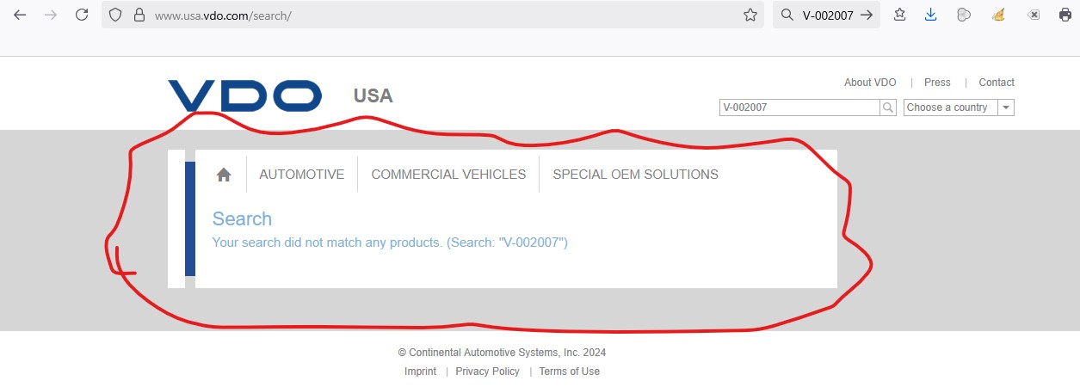1080x387 pixels.
Task: Print the page with the printer icon
Action: point(1065,15)
